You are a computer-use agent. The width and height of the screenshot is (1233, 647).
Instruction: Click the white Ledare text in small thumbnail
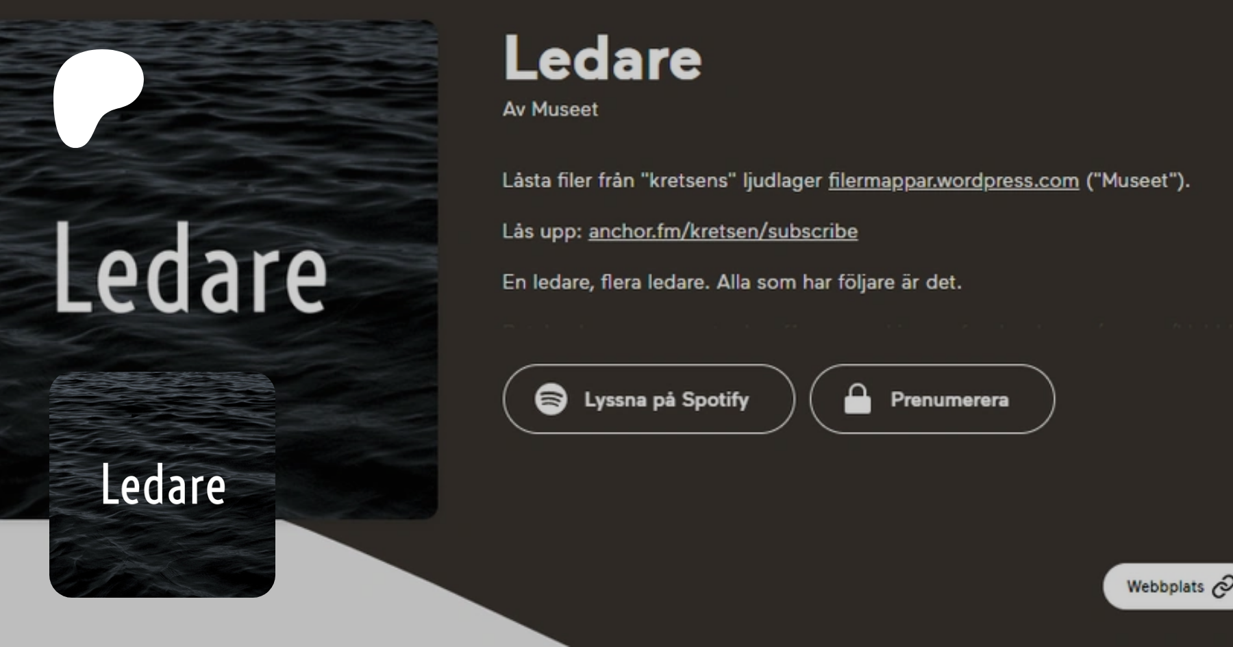tap(163, 485)
